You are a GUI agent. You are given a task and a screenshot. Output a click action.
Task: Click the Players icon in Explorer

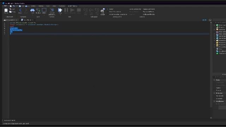[x=217, y=28]
